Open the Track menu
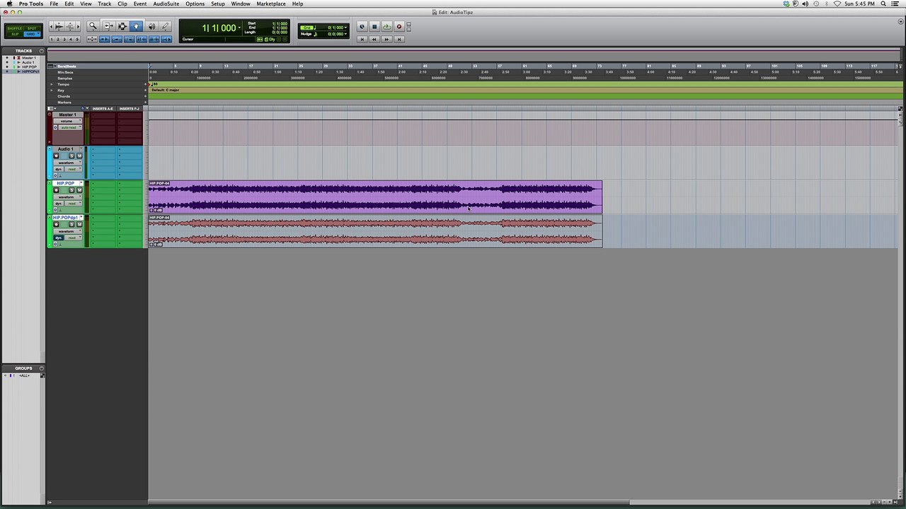The width and height of the screenshot is (906, 509). click(x=104, y=4)
